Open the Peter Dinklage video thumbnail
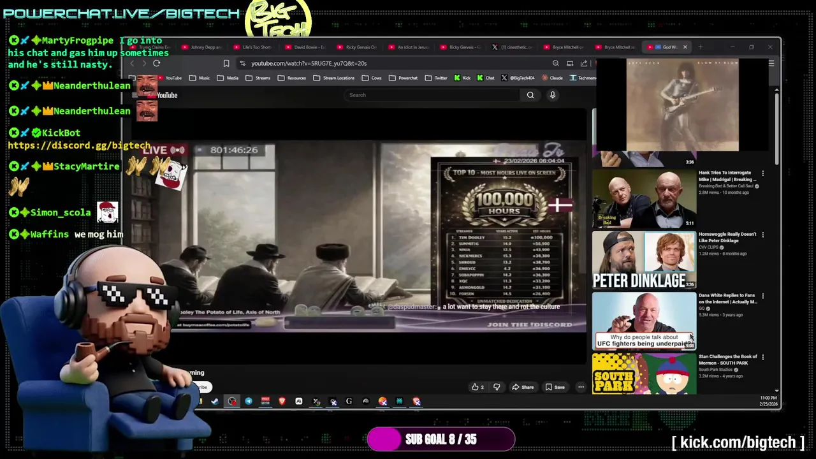816x459 pixels. point(644,260)
